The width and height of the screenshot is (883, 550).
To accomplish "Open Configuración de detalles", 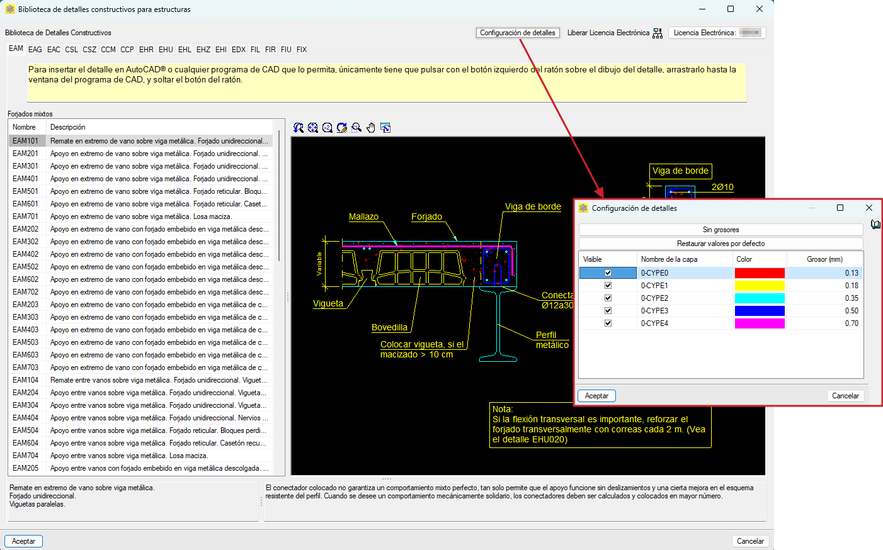I will click(x=518, y=33).
